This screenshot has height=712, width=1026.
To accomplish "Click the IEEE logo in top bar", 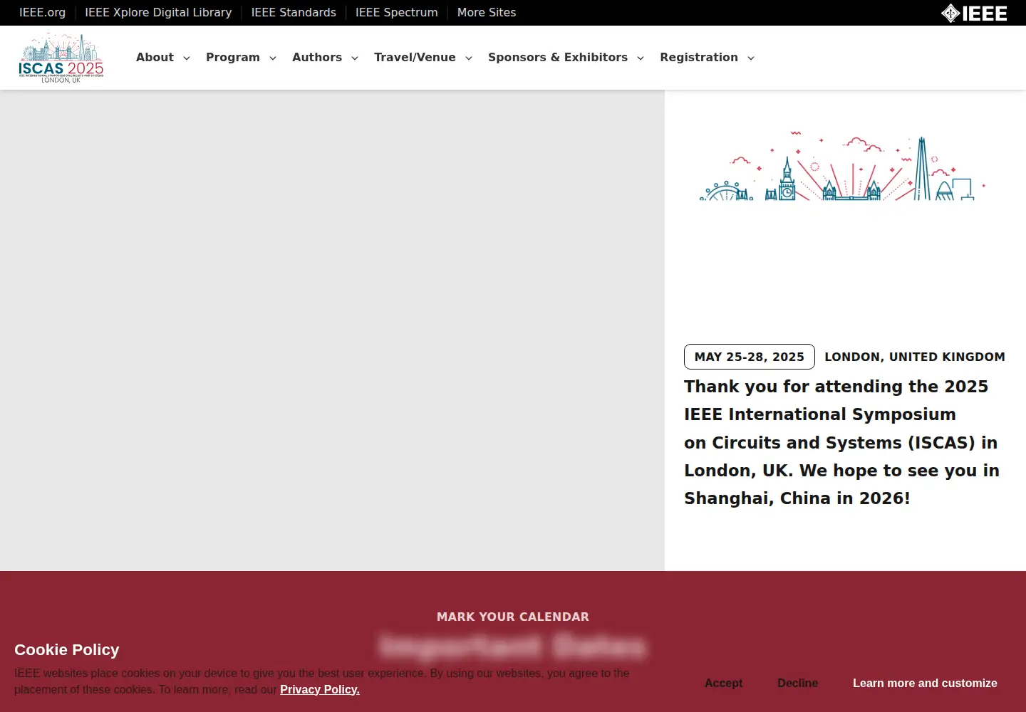I will point(974,13).
